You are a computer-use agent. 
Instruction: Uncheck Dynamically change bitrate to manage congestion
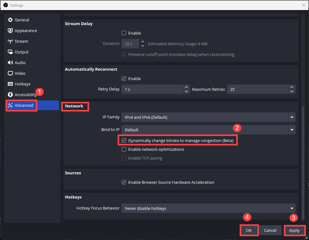pos(124,140)
